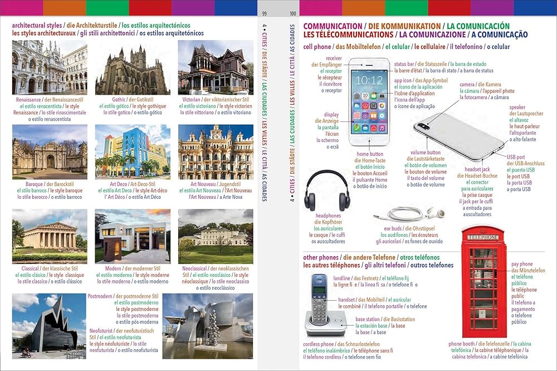
Task: Select 'ear buds / die Ohrstöpsel' caption
Action: (409, 228)
